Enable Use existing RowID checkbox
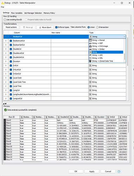 pos(5,20)
